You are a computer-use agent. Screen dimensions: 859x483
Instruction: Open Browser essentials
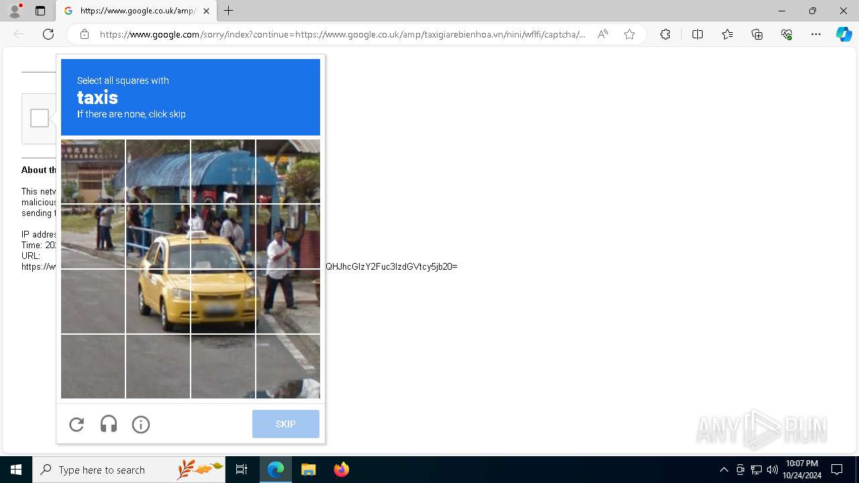tap(787, 34)
